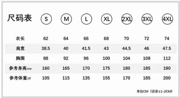Select shoulder value 44.5 under 2XL

click(127, 48)
